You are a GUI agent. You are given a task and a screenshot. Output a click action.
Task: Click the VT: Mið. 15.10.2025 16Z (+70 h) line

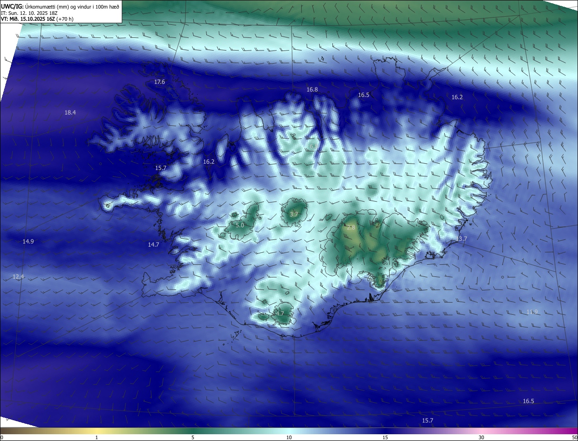(x=37, y=19)
